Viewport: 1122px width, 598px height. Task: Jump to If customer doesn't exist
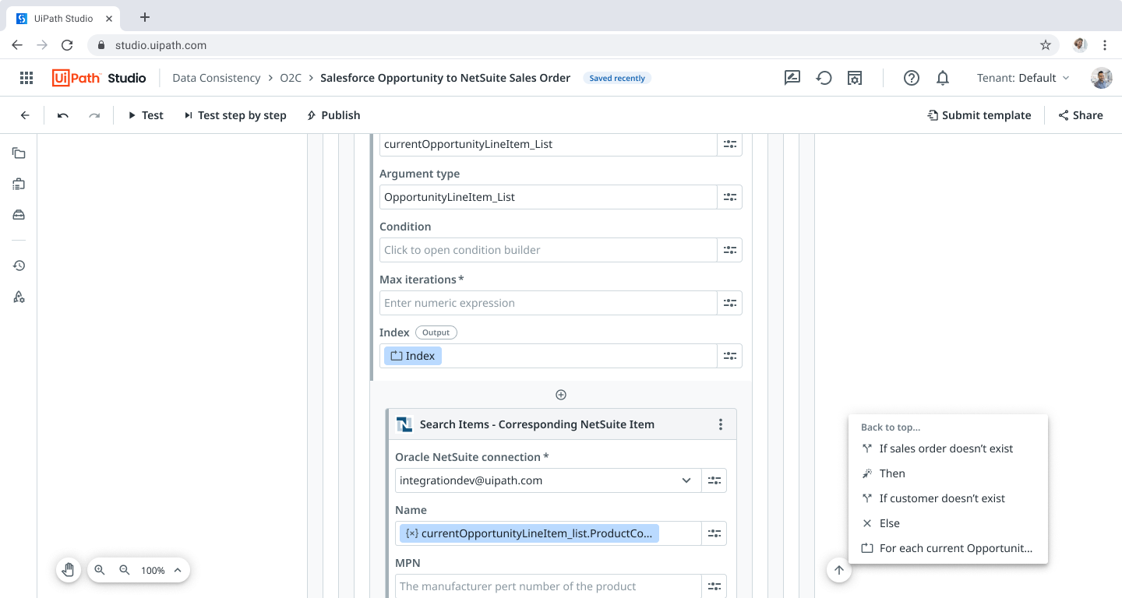pyautogui.click(x=948, y=498)
